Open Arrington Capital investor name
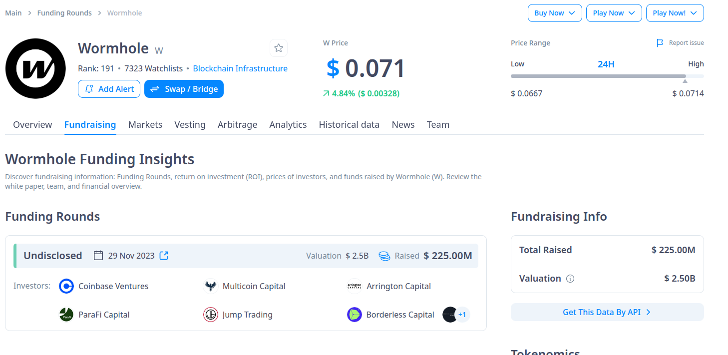 [399, 286]
